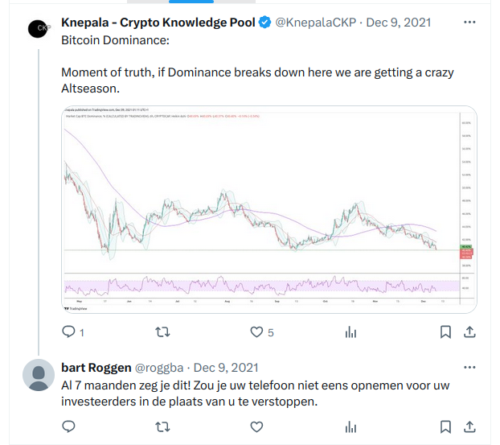The image size is (500, 445).
Task: Bookmark bart Roggen's reply
Action: click(x=445, y=426)
